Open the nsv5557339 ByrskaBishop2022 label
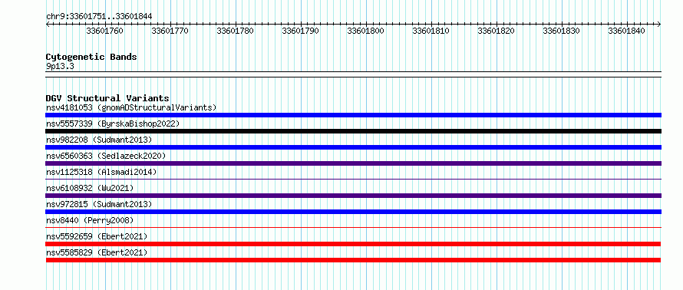 113,124
